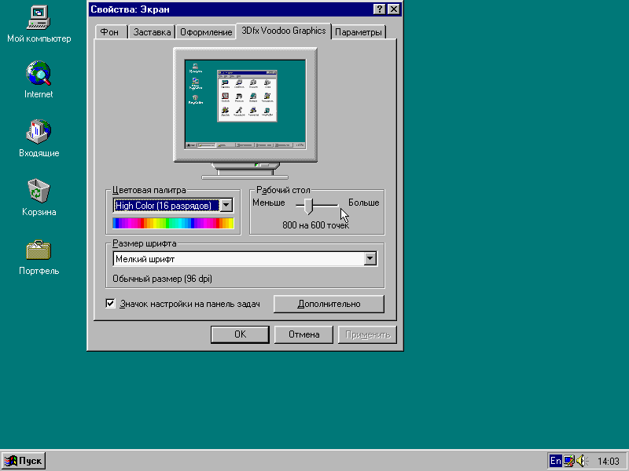Open the Пуск start menu

(24, 461)
